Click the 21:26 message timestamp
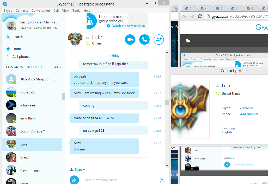268x184 pixels. pos(157,77)
